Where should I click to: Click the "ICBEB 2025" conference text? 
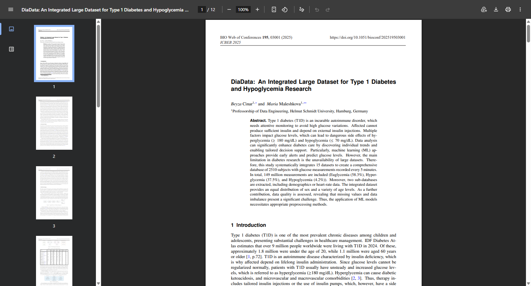[231, 42]
